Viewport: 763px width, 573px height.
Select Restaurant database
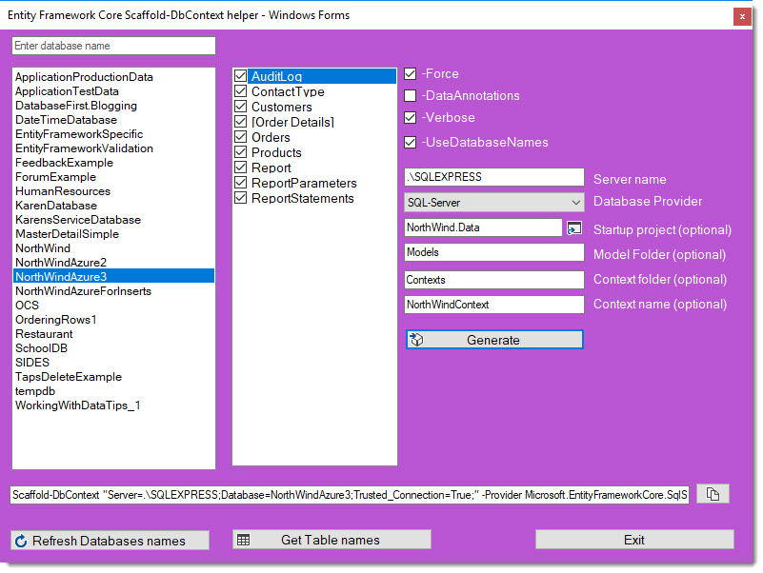point(113,334)
